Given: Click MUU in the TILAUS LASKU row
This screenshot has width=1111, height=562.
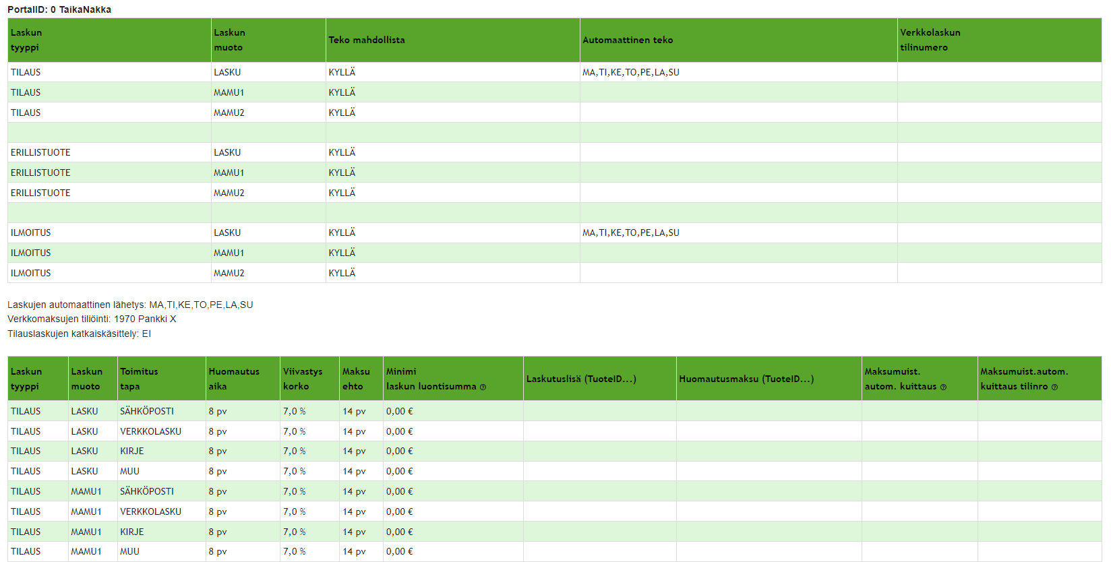Looking at the screenshot, I should coord(129,471).
